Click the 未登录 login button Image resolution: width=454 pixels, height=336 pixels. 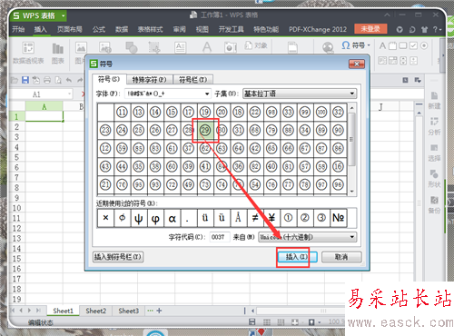coord(370,29)
